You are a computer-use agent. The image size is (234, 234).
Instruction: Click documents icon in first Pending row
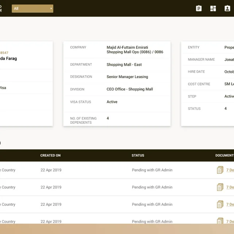[x=220, y=170]
